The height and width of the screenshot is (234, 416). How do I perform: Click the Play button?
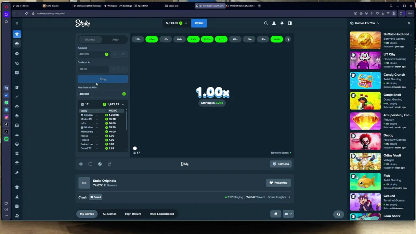[103, 79]
